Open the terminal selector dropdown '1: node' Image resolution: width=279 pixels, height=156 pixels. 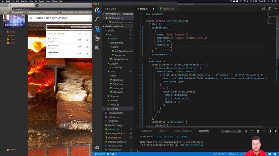click(x=231, y=131)
